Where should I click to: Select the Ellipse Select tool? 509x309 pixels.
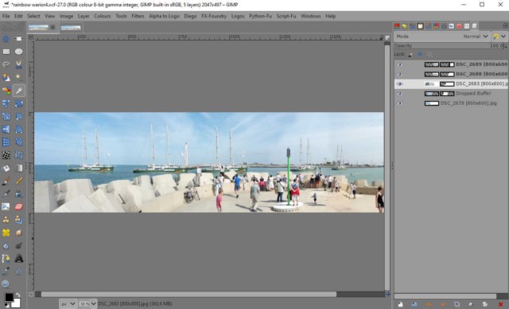pos(19,52)
